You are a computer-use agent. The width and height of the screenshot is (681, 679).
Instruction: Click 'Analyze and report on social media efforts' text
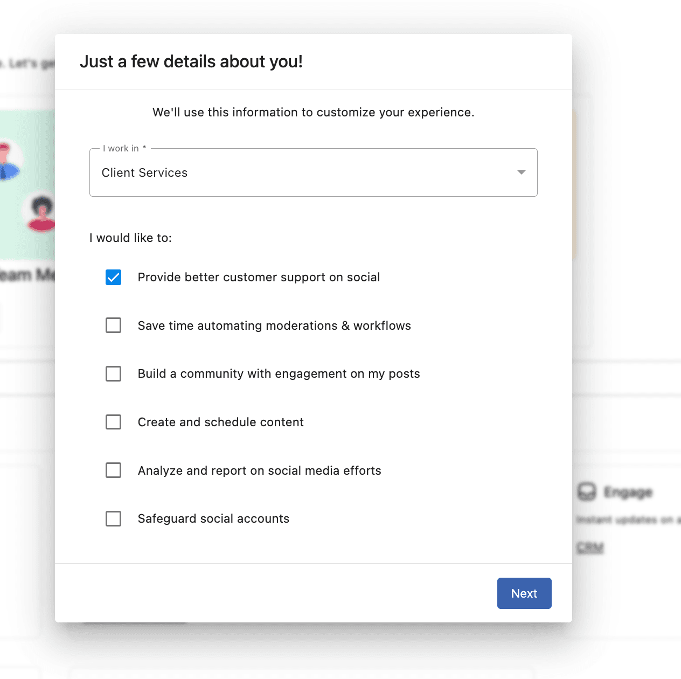pos(259,471)
